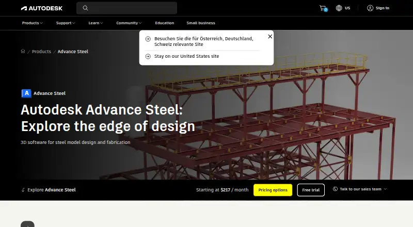Choose Stay on our United States site

tap(186, 56)
